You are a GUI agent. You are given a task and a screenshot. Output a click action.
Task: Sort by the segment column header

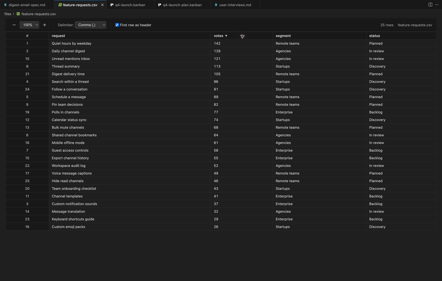320,36
